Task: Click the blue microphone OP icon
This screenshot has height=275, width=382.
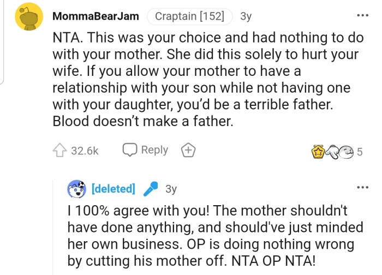Action: pos(150,189)
